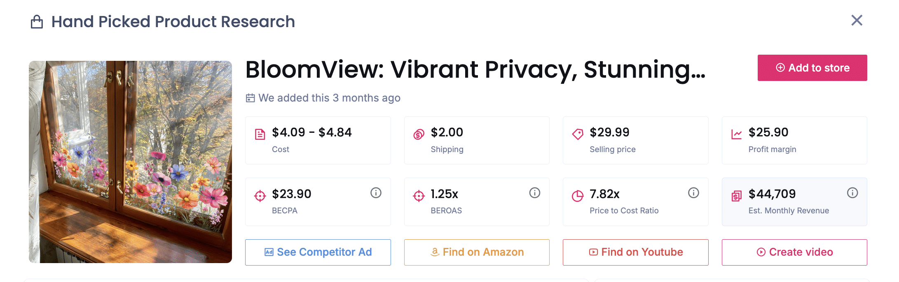Click the BEROAS info icon
Viewport: 899px width, 282px height.
pos(534,193)
